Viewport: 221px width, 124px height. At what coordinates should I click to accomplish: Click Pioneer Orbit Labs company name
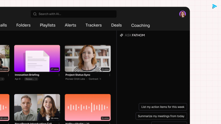[75, 79]
